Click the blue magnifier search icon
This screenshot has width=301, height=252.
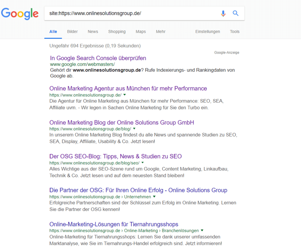click(236, 13)
